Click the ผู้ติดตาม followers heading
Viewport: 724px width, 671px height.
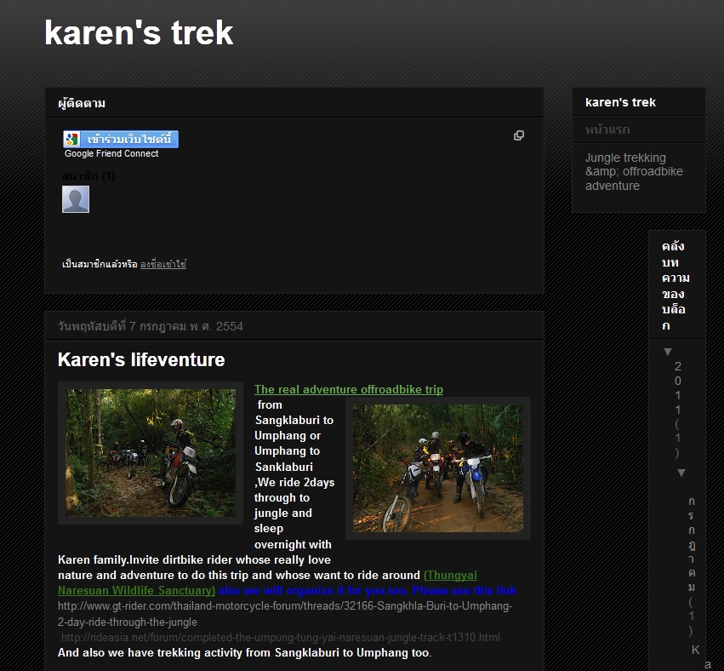tap(82, 103)
